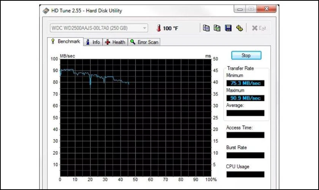
Task: Click the disabled Exit button
Action: click(x=259, y=28)
